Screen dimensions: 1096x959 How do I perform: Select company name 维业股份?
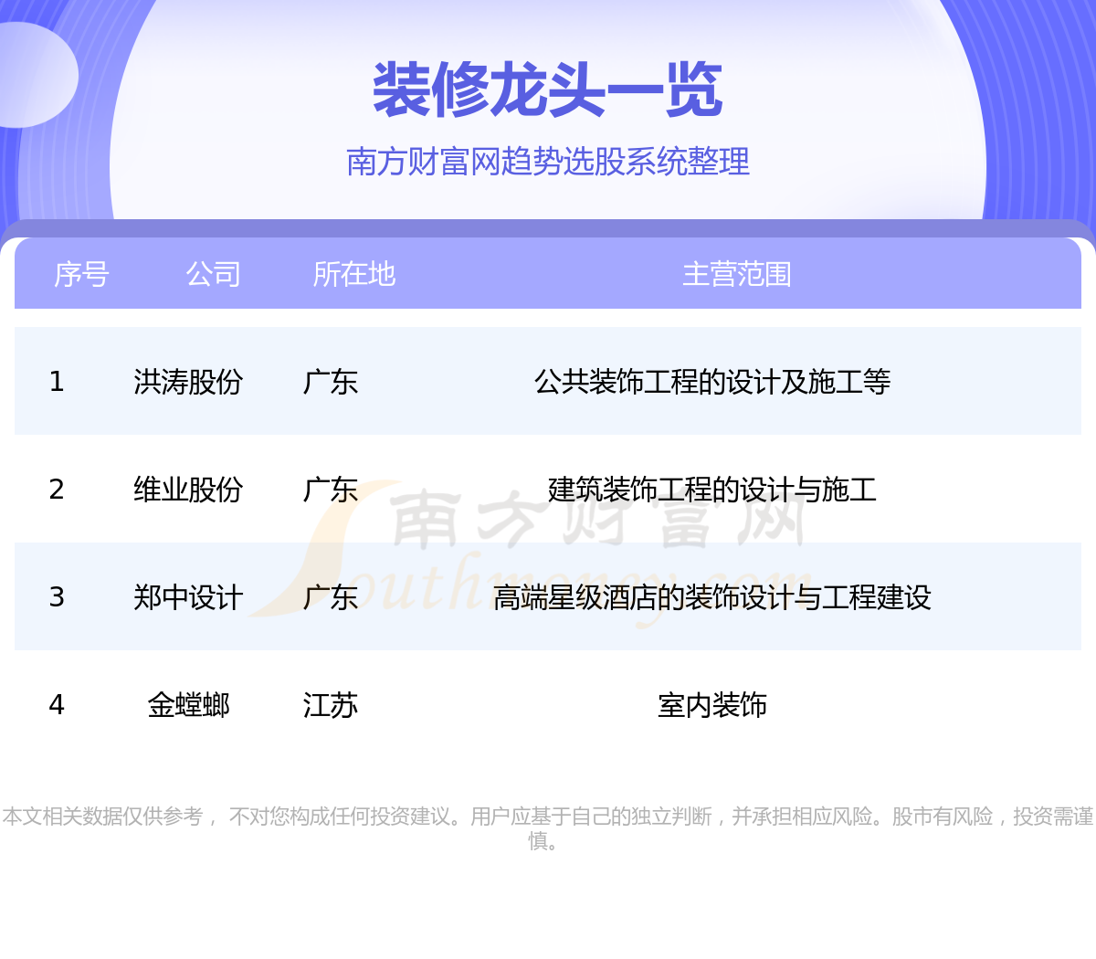point(188,490)
